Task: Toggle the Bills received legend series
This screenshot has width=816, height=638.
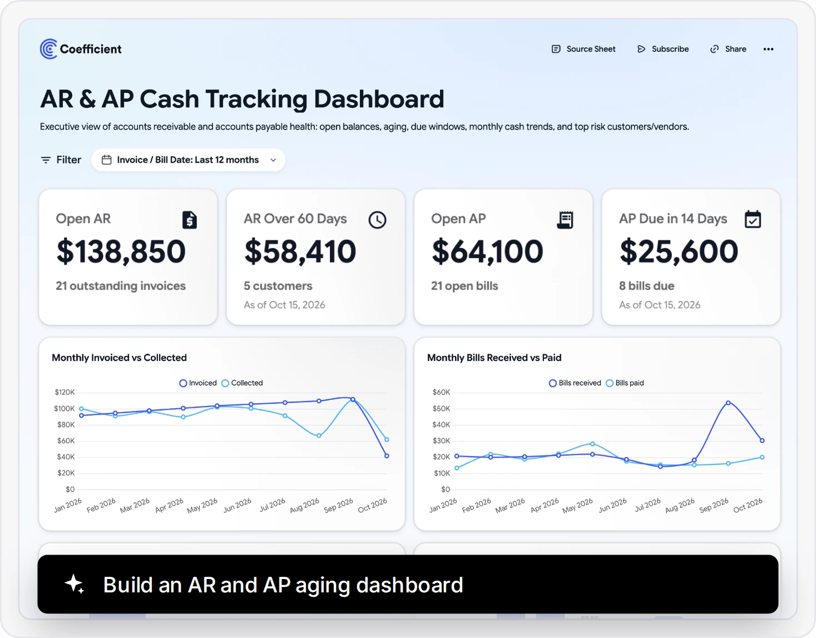Action: [x=575, y=383]
